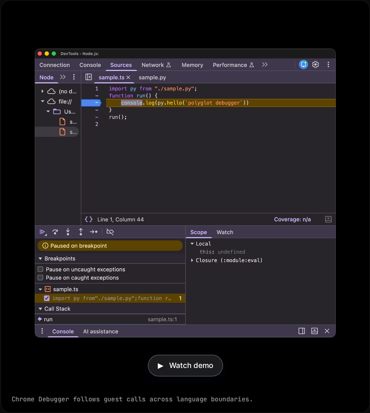Show more DevTools panels chevron
The width and height of the screenshot is (370, 413).
click(x=265, y=65)
